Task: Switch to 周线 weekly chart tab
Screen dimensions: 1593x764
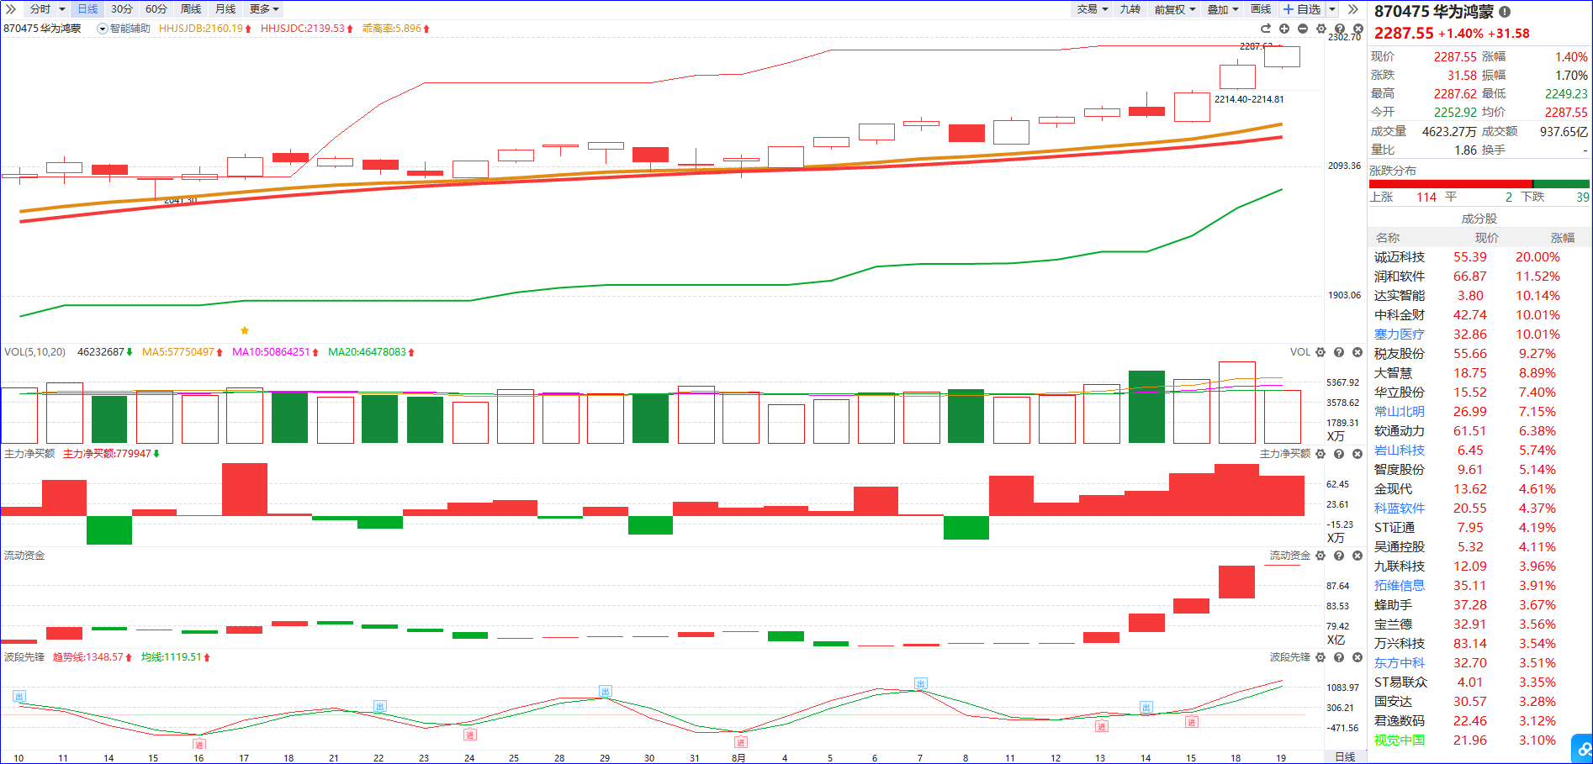Action: pos(191,9)
